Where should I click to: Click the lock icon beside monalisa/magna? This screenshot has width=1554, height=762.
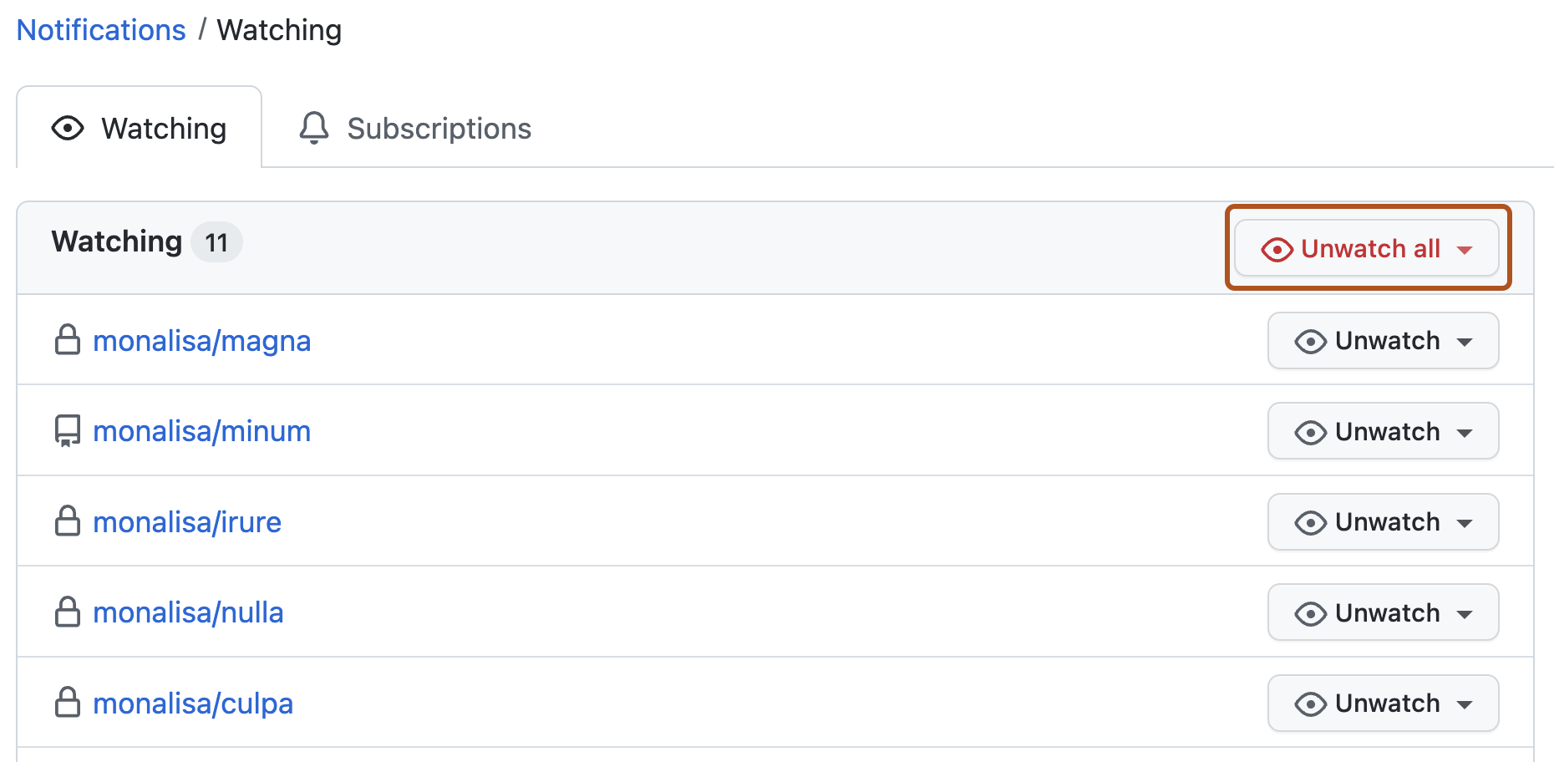click(x=68, y=340)
